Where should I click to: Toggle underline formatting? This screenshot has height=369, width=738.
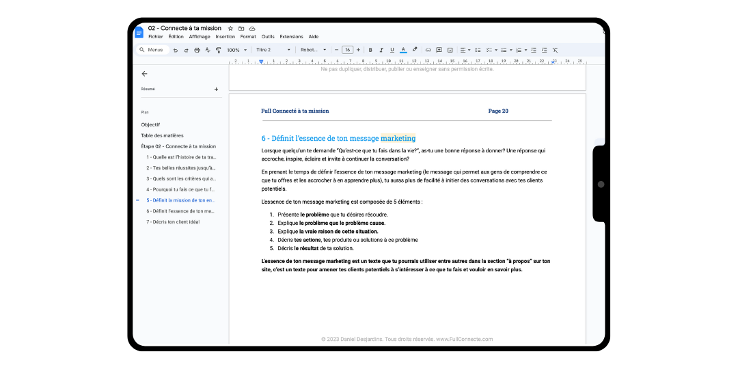(x=392, y=50)
